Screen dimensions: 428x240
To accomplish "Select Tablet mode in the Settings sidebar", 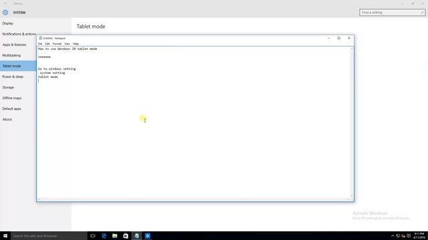I will (x=18, y=66).
